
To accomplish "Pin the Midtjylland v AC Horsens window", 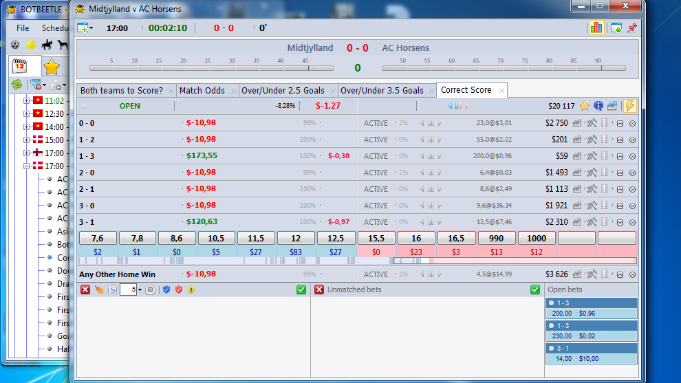I will [x=632, y=28].
